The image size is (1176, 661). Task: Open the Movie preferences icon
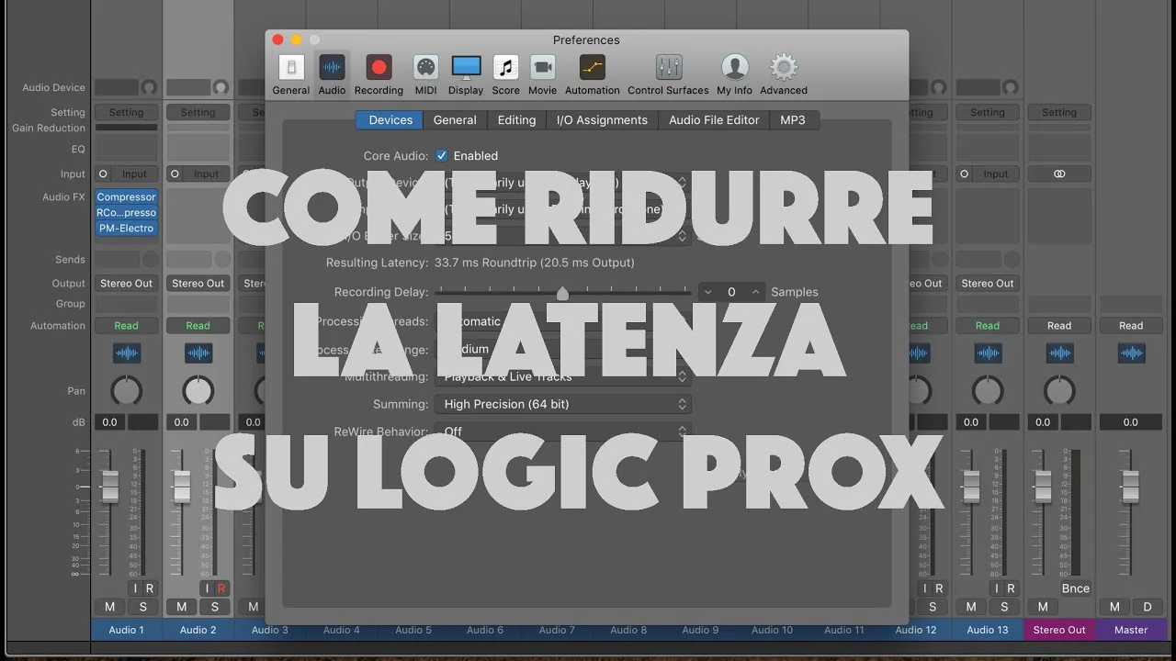click(542, 68)
